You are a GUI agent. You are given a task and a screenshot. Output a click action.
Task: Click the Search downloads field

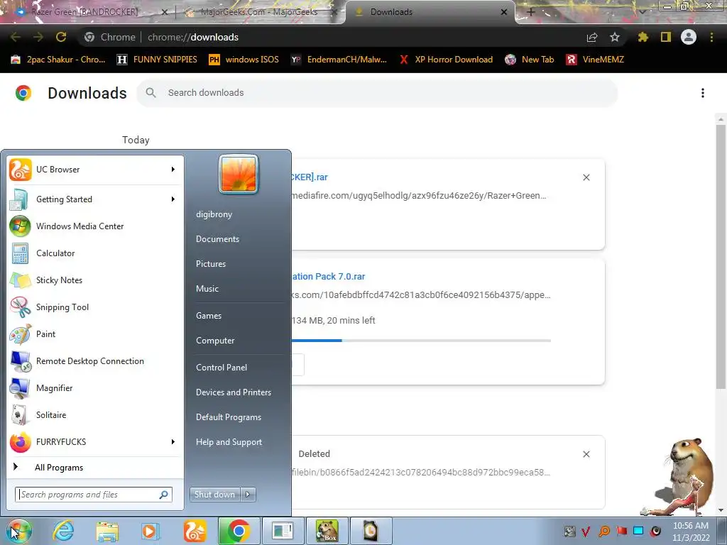(377, 93)
